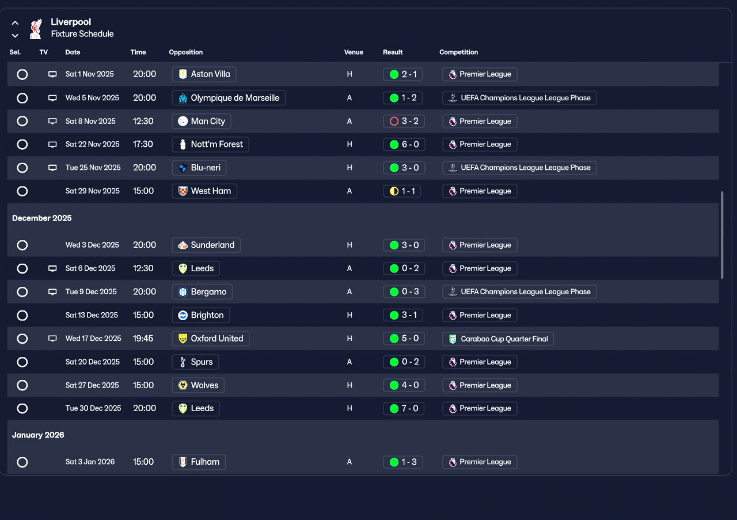
Task: Click the Fixture Schedule subtitle
Action: 82,34
